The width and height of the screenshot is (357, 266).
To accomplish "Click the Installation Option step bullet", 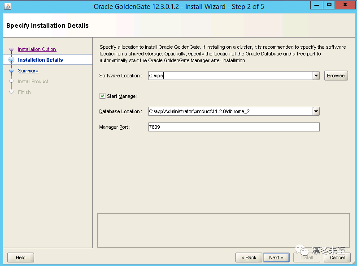I will click(11, 49).
